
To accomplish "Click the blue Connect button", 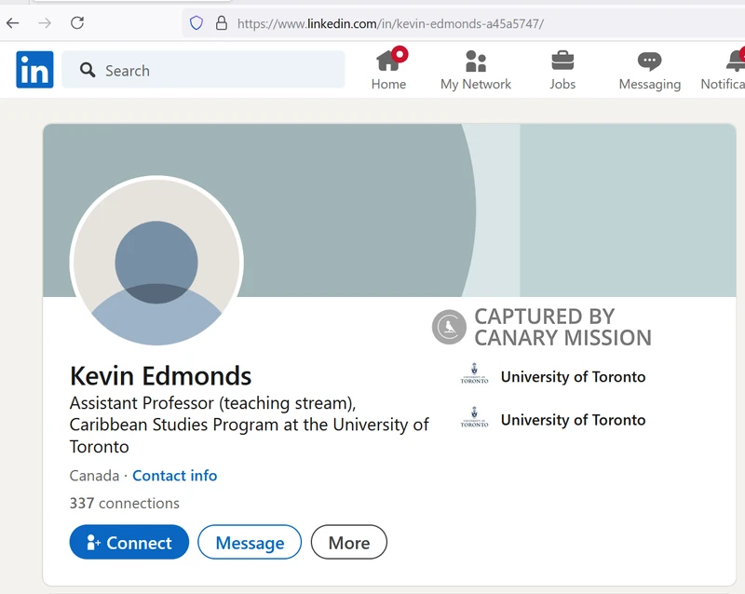I will pos(129,542).
